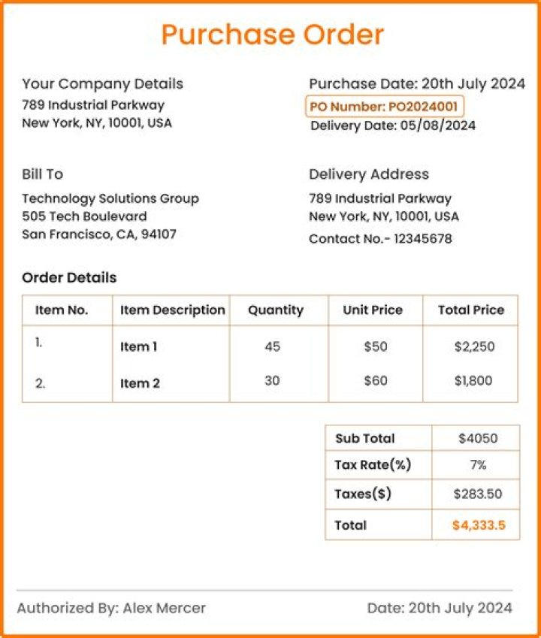
Task: Click Item 2 quantity value 30
Action: tap(272, 381)
